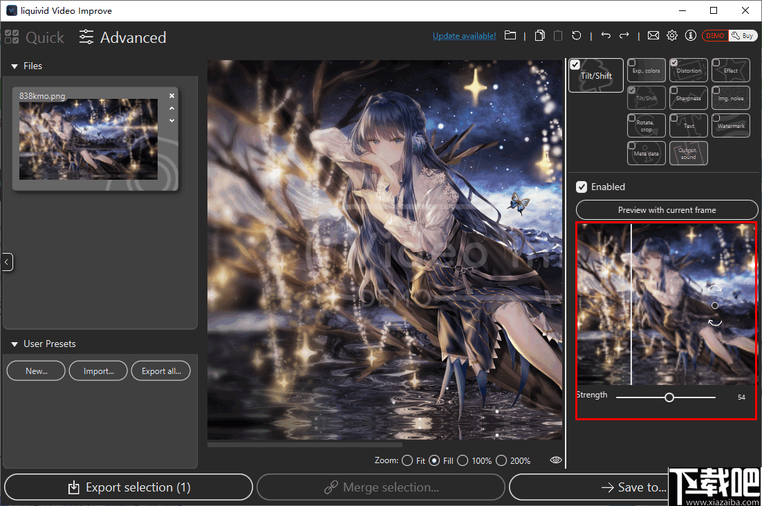Open the Exp. colors settings panel
This screenshot has width=762, height=506.
[646, 70]
